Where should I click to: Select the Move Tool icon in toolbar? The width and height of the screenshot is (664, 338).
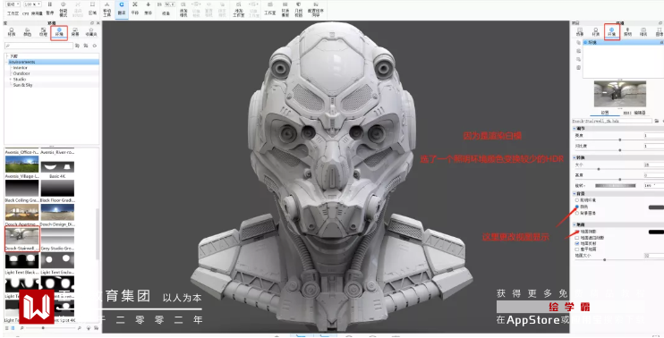107,8
